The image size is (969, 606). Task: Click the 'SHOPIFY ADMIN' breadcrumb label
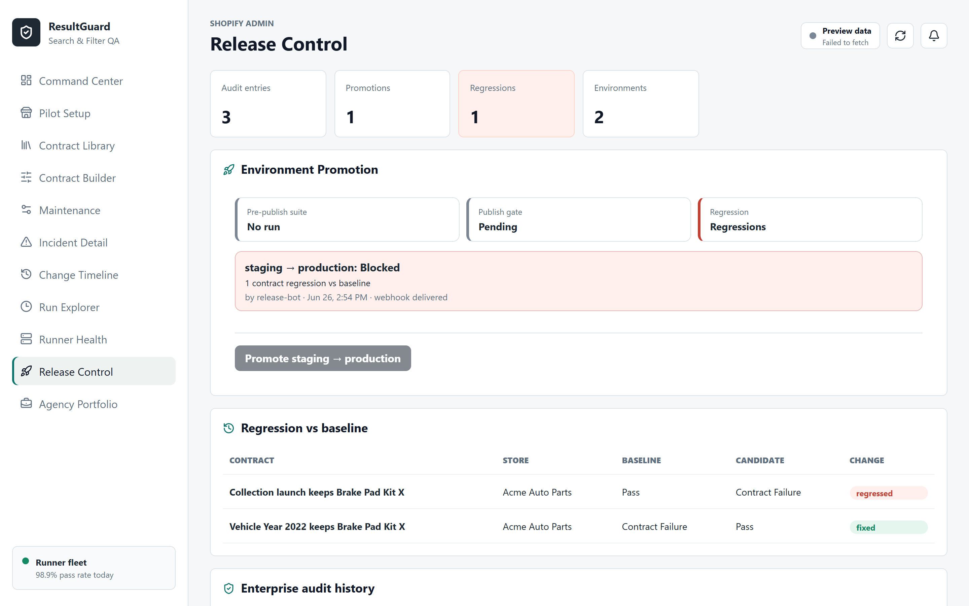[x=242, y=23]
